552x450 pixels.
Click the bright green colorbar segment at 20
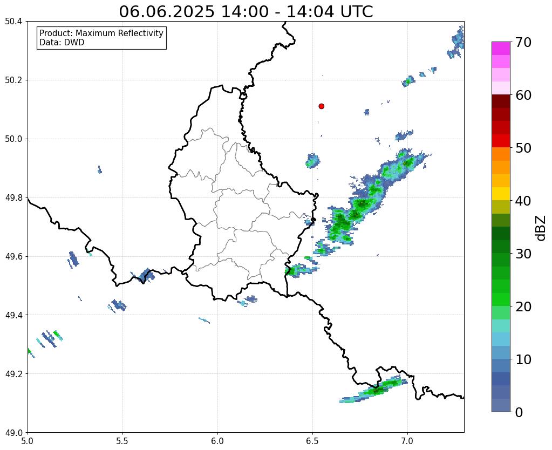tap(501, 299)
